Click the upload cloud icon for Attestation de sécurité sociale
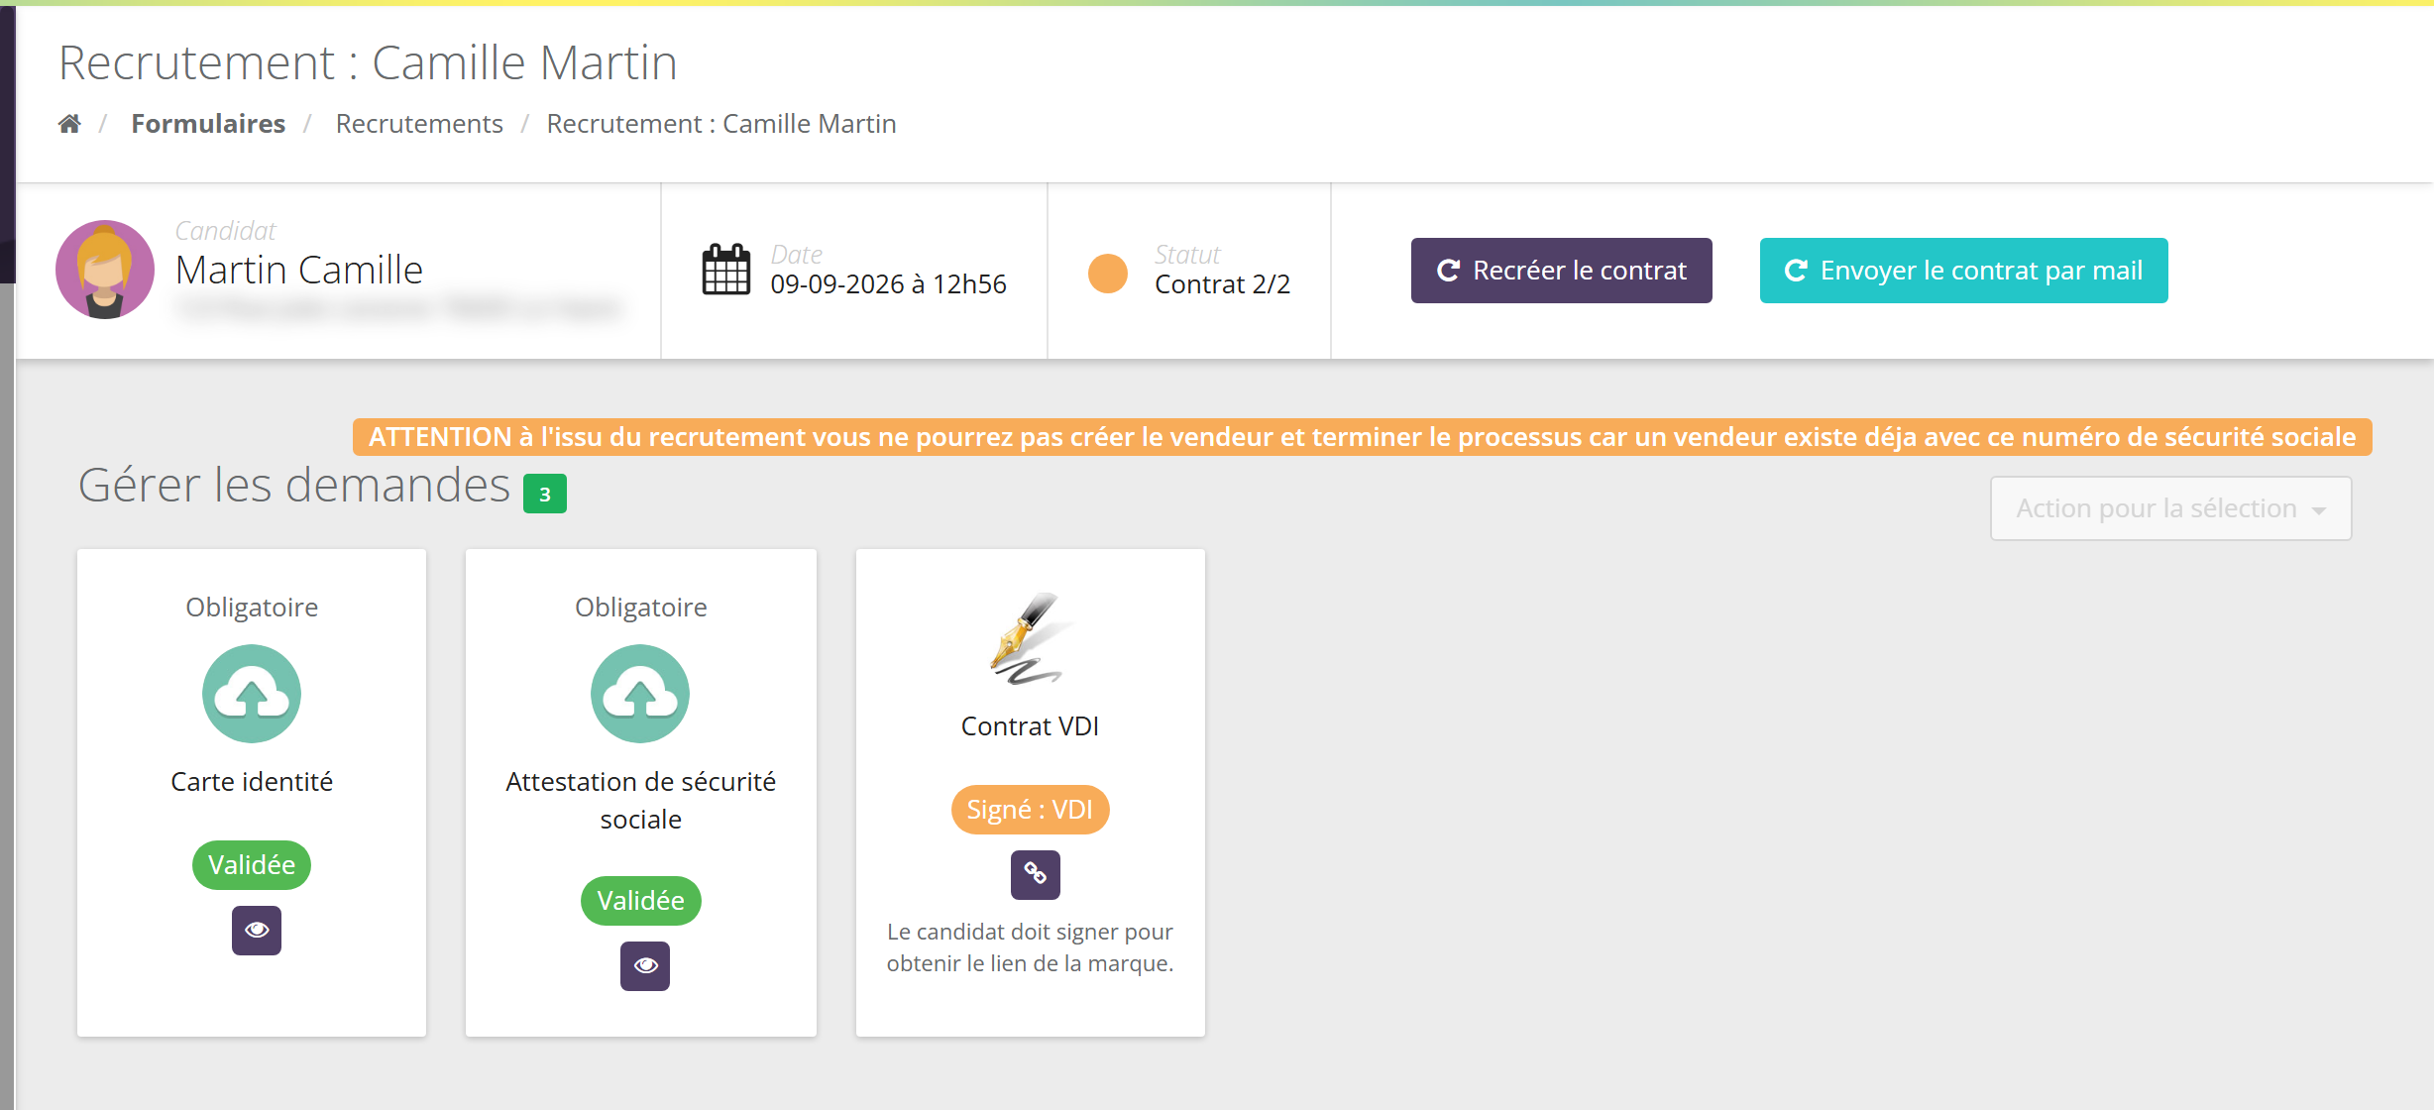 coord(640,694)
